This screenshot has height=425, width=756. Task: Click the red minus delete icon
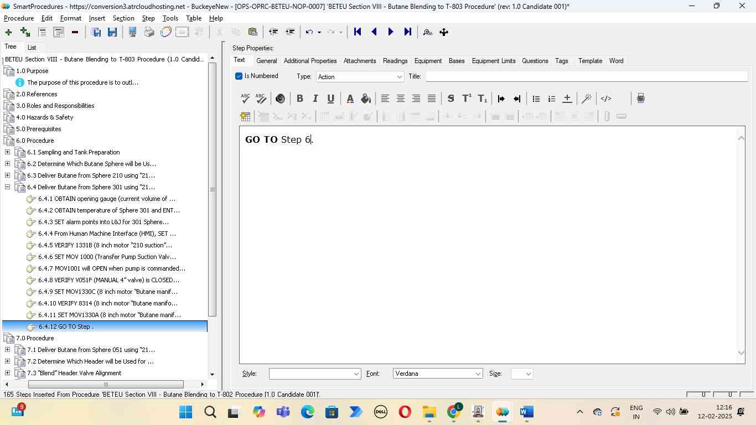point(75,32)
